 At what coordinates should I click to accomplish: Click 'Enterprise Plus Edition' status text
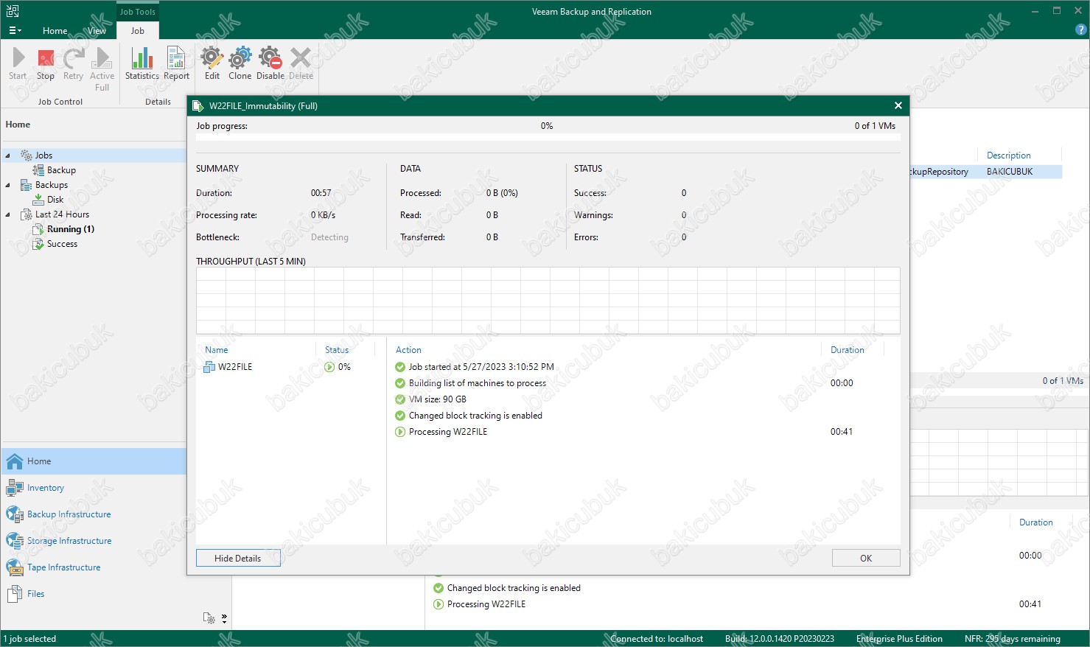point(899,639)
